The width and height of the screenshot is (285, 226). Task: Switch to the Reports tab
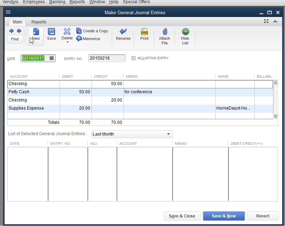(39, 22)
